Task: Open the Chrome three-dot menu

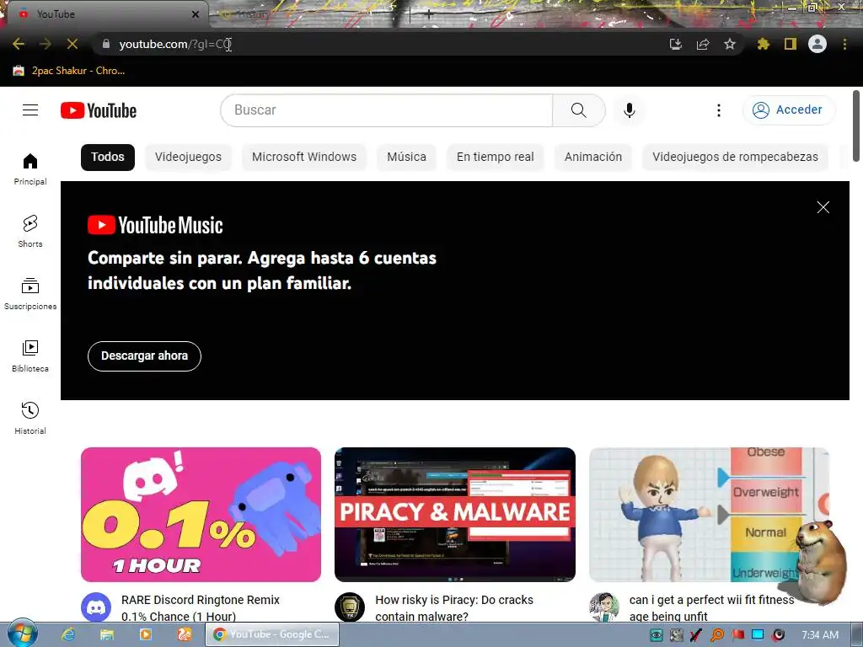Action: coord(844,44)
